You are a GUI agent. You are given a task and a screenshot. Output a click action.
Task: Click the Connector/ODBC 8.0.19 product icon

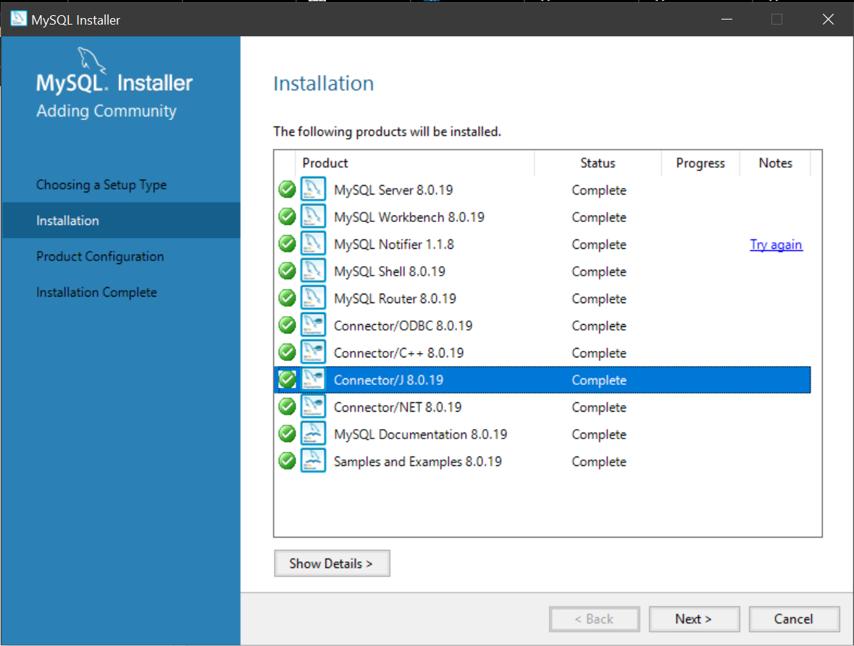(313, 326)
